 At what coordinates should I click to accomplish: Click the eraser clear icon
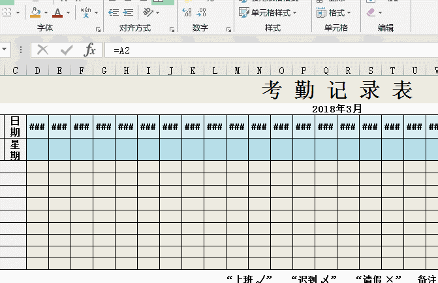tap(371, 12)
